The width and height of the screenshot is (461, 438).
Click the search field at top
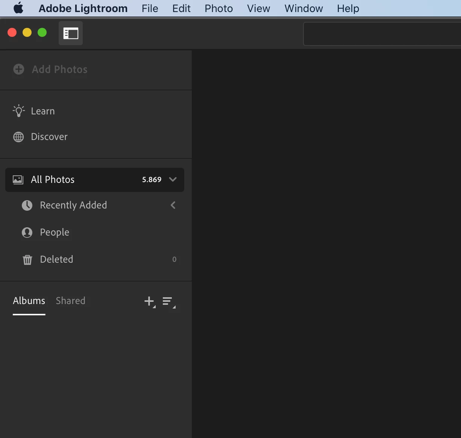click(382, 34)
